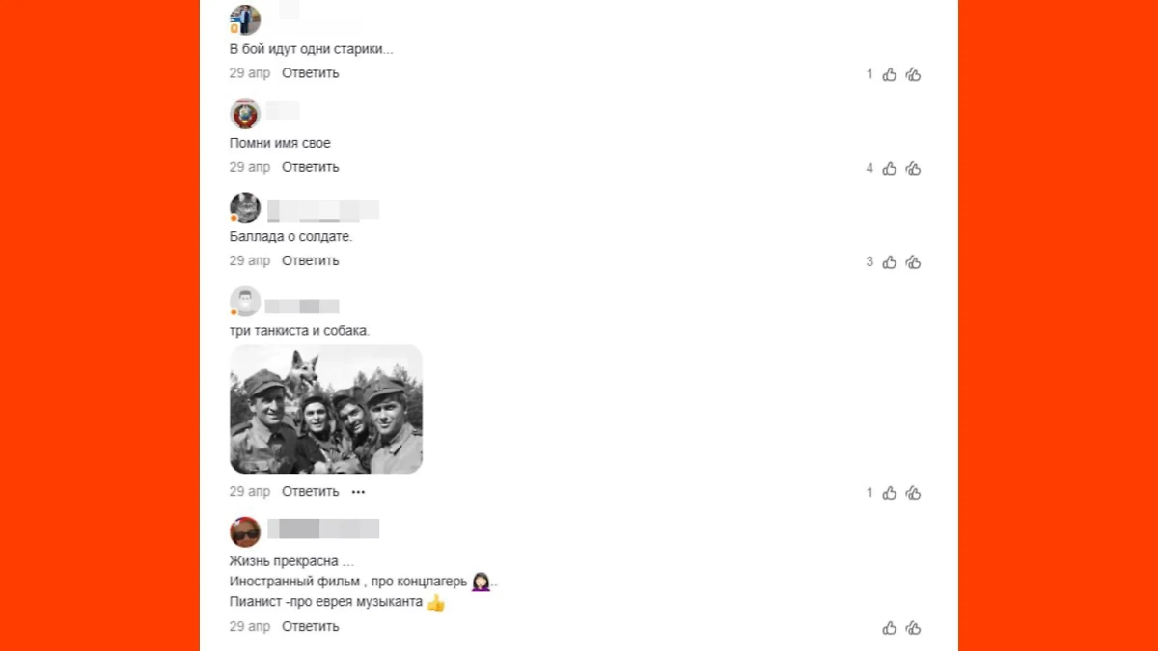Open the three-dots menu under the tankers photo

pos(358,492)
